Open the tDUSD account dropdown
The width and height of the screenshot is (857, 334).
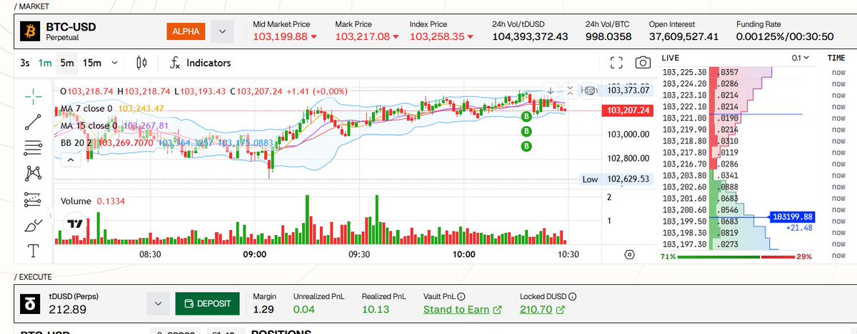coord(157,303)
